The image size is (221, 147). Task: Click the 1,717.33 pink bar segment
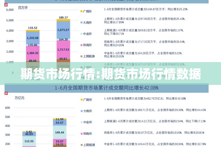[x=63, y=50]
